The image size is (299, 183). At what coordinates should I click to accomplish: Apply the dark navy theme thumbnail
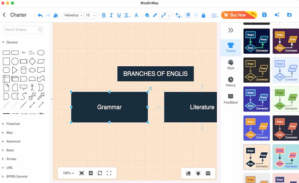tap(257, 41)
